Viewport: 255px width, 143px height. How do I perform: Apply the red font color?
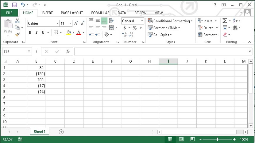pyautogui.click(x=79, y=33)
